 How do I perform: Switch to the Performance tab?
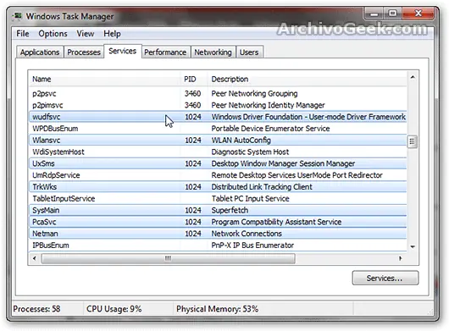pyautogui.click(x=165, y=52)
